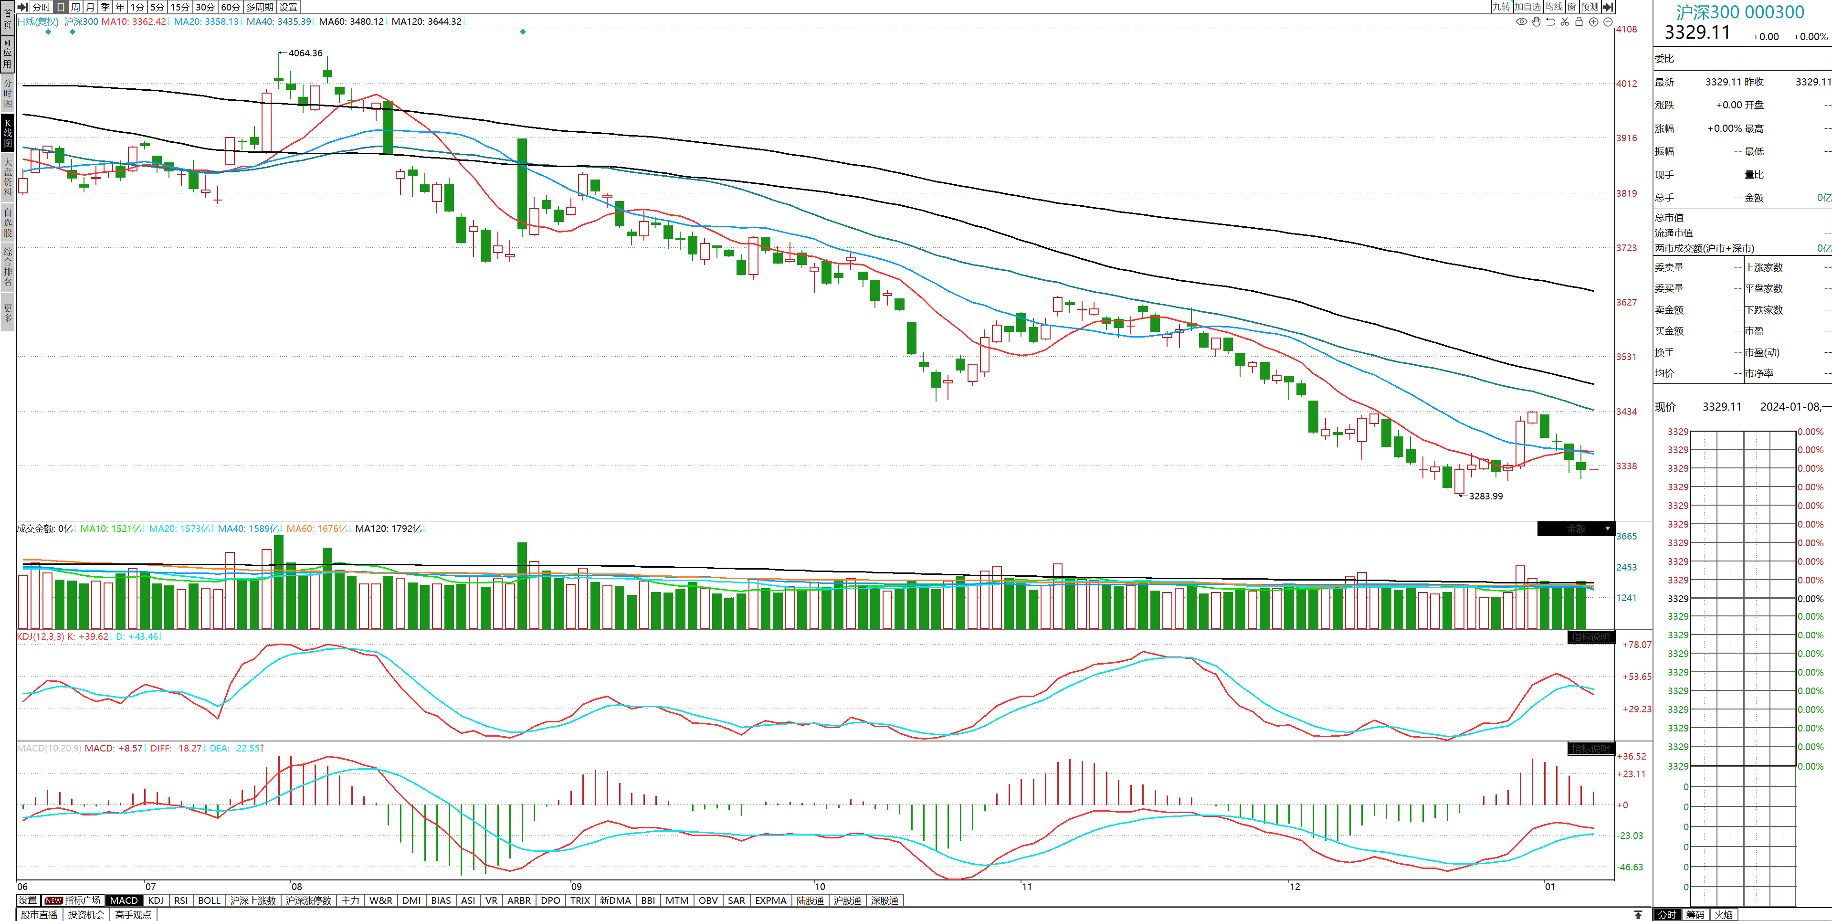Toggle the 均线 moving average button
This screenshot has height=921, width=1832.
tap(1554, 7)
